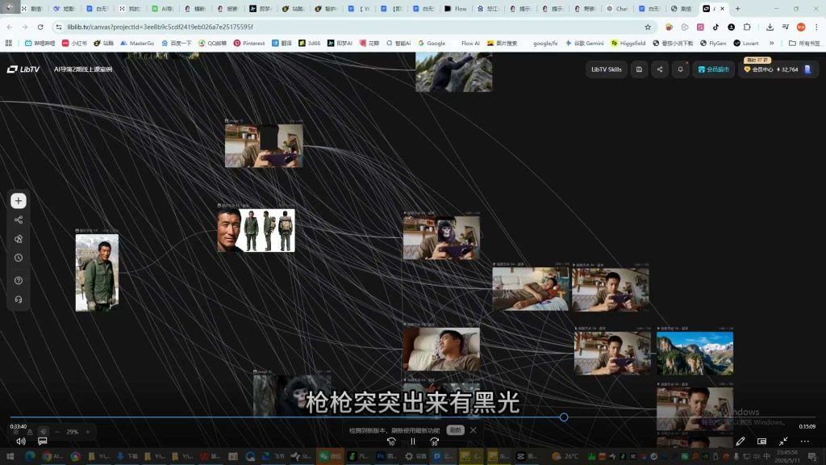Click the video progress bar handle
This screenshot has height=465, width=826.
click(x=564, y=417)
